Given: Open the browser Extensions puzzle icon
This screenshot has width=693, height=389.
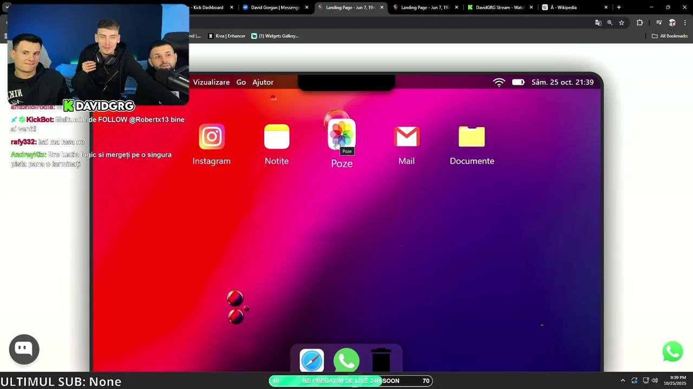Looking at the screenshot, I should pyautogui.click(x=640, y=23).
